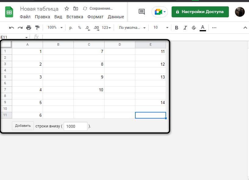This screenshot has width=249, height=180.
Task: Open the font size 10 dropdown
Action: [x=160, y=28]
